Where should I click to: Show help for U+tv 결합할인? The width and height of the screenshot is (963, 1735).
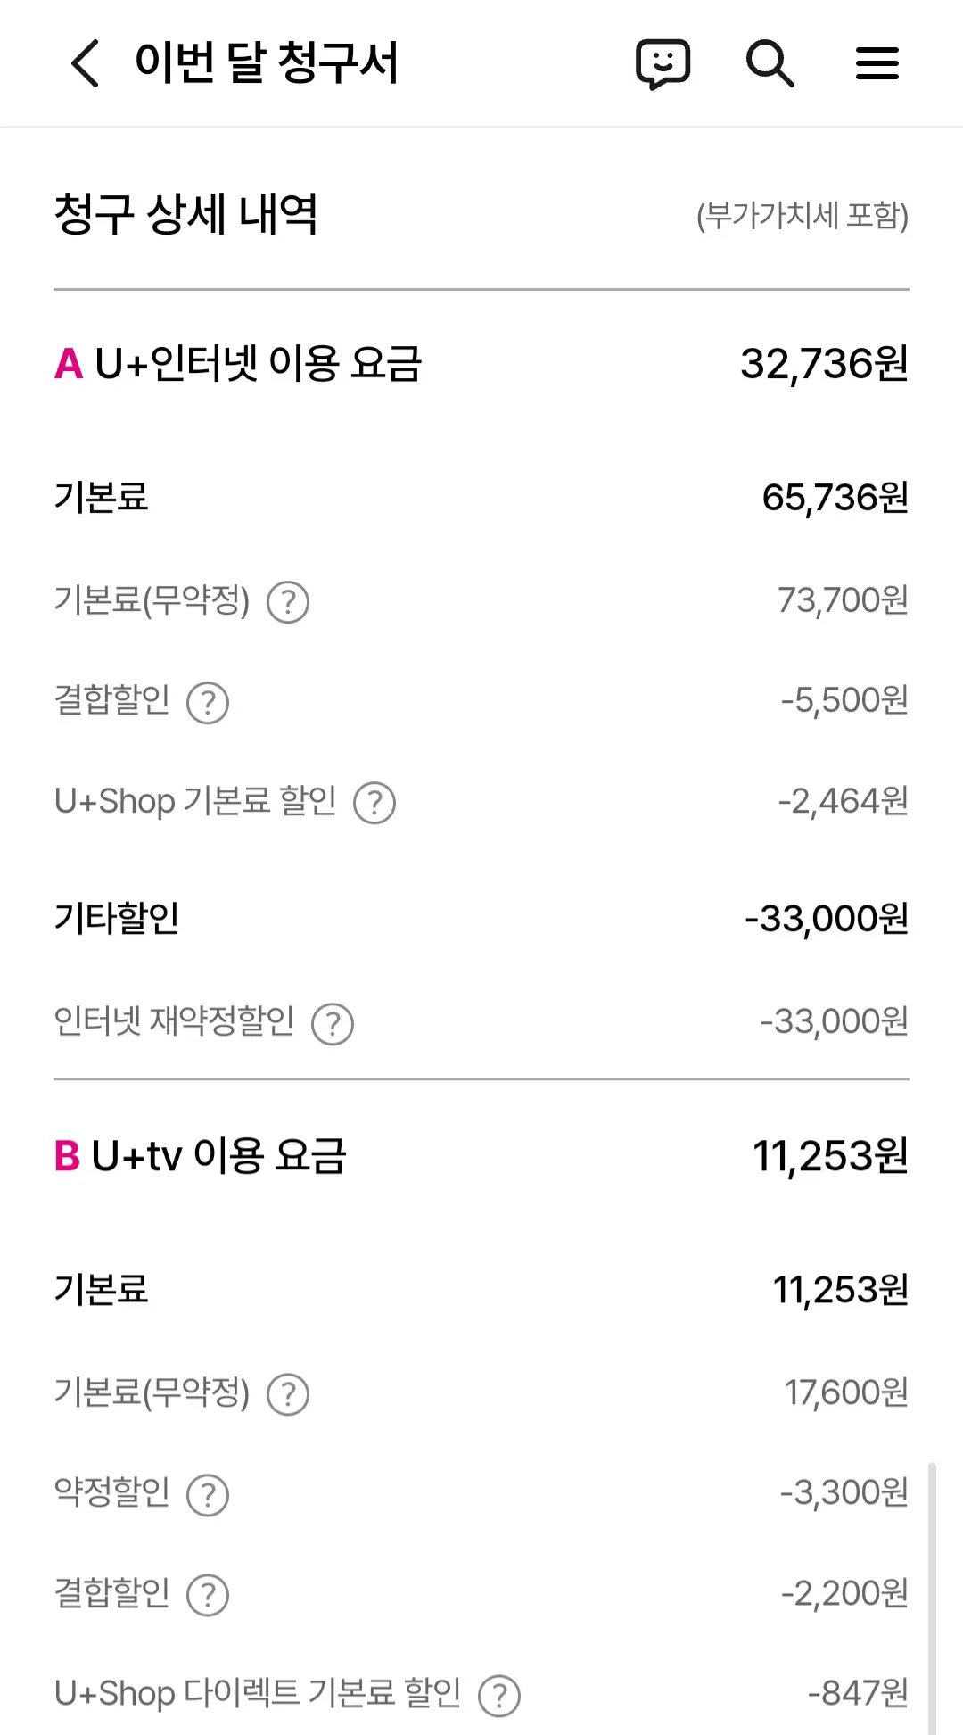click(208, 1595)
